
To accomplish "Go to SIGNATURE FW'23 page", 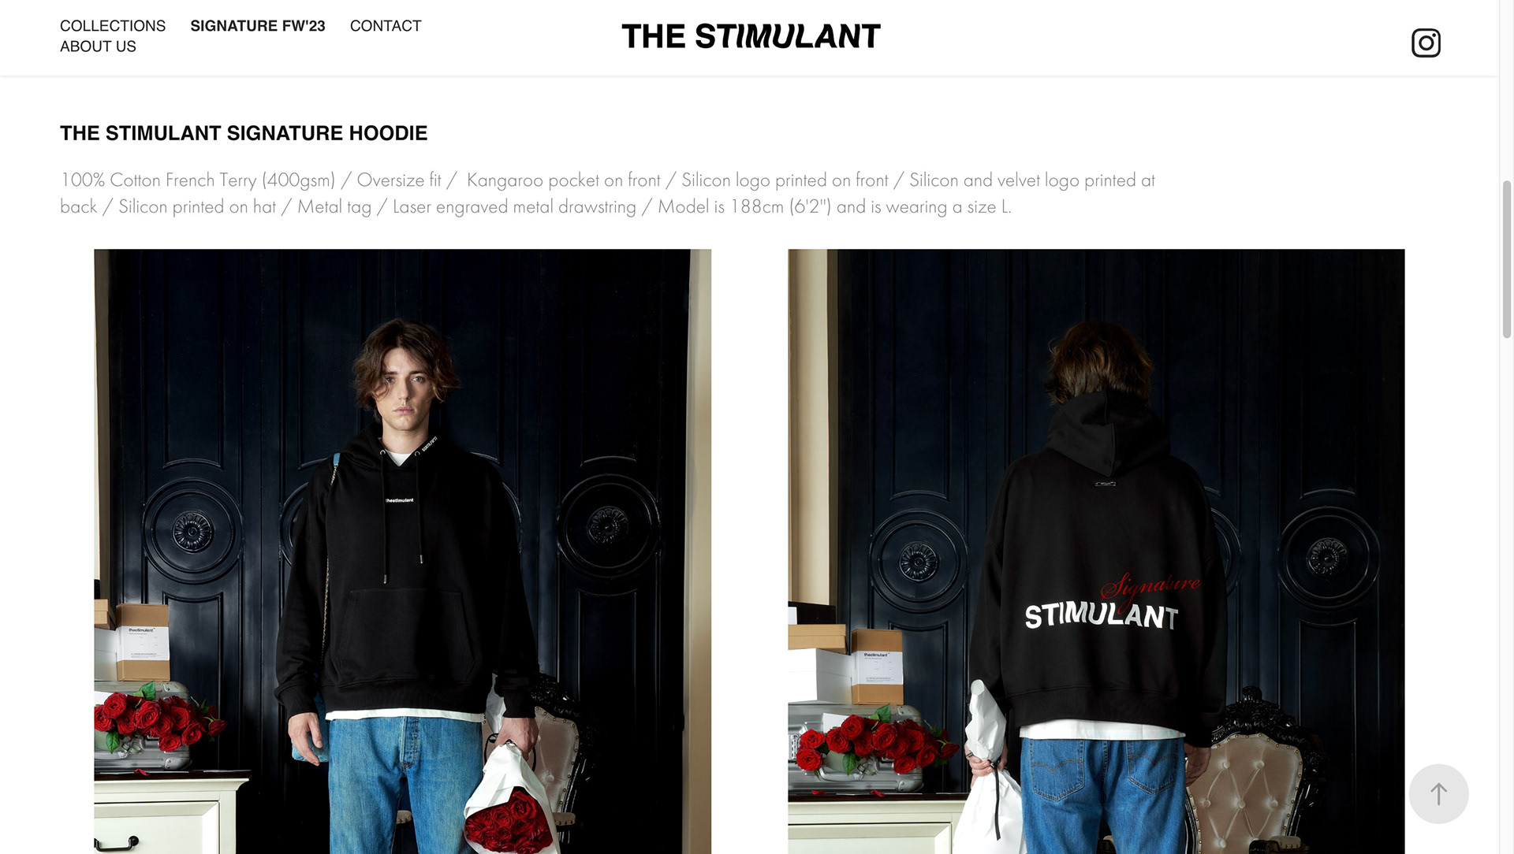I will click(x=258, y=26).
